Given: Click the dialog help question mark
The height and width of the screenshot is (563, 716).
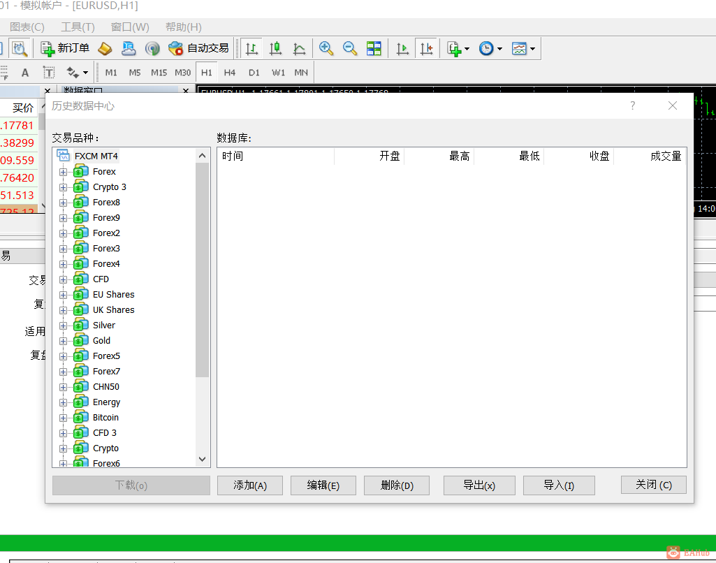Looking at the screenshot, I should point(632,106).
